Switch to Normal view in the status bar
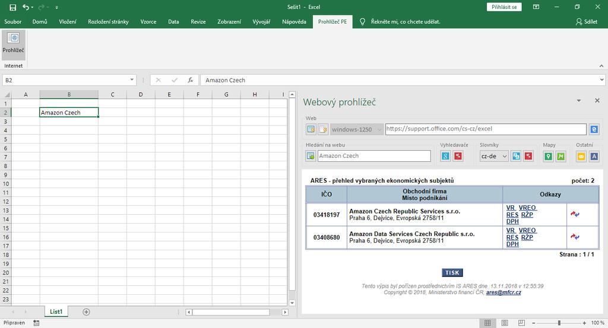Screen dimensions: 608x328 point(487,323)
